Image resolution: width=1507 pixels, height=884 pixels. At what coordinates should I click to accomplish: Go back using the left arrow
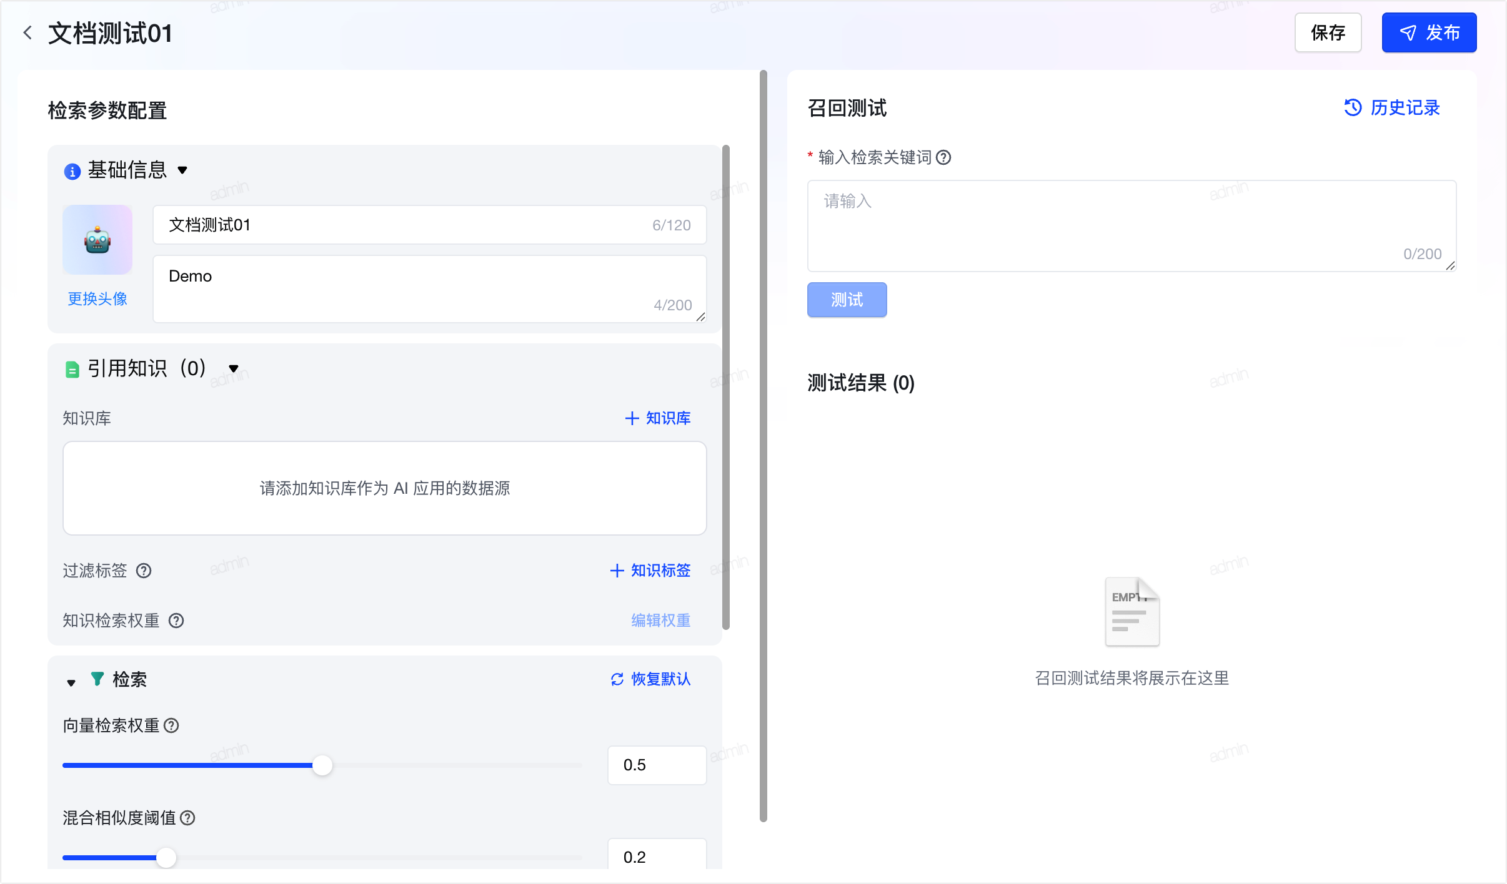coord(27,33)
